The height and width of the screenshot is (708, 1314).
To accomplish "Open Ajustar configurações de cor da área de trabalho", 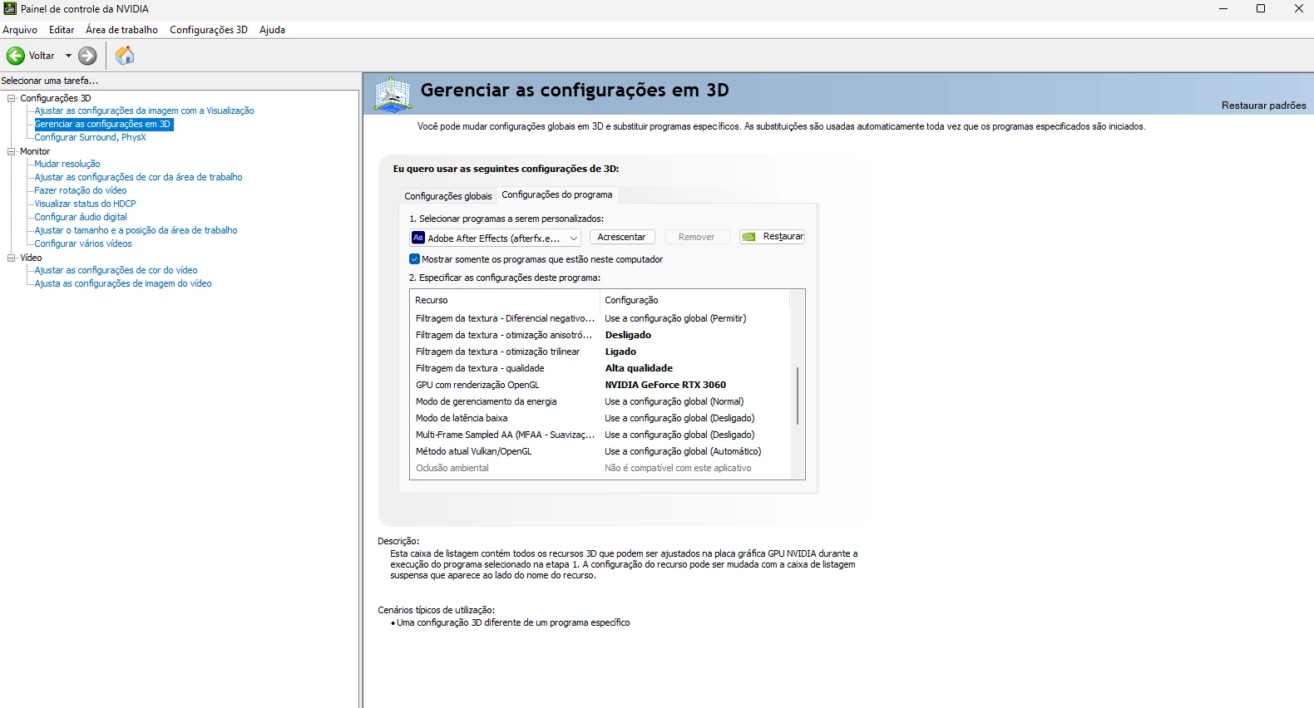I will click(138, 177).
